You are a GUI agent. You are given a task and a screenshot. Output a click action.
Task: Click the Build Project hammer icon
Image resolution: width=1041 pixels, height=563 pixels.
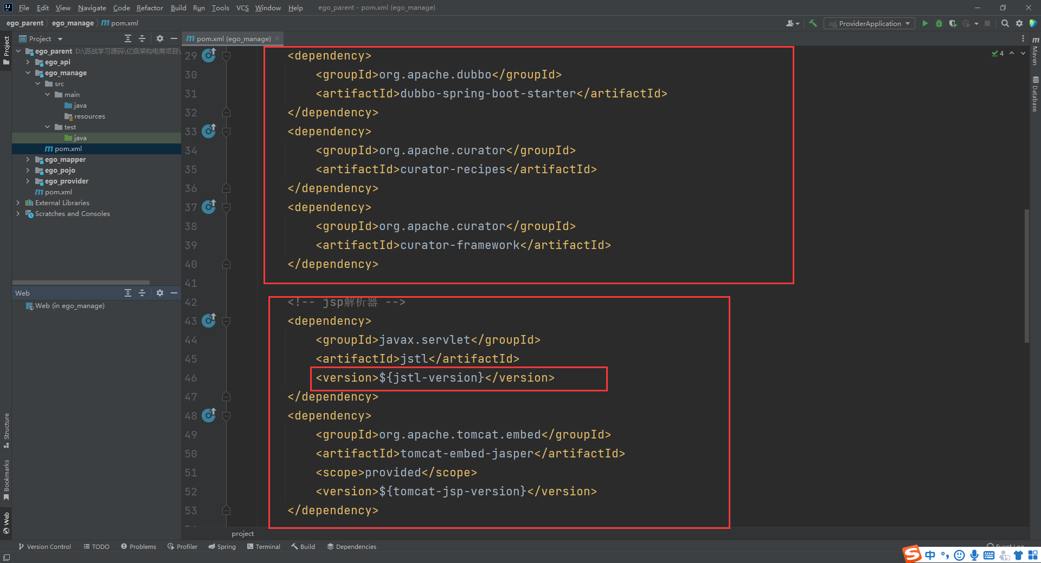pos(813,23)
